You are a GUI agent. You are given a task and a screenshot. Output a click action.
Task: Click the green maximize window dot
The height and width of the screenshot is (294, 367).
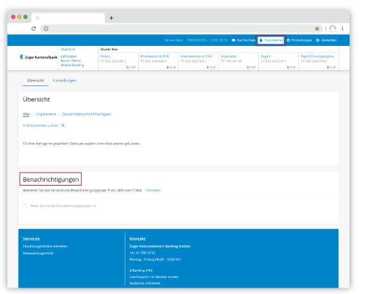pos(26,17)
